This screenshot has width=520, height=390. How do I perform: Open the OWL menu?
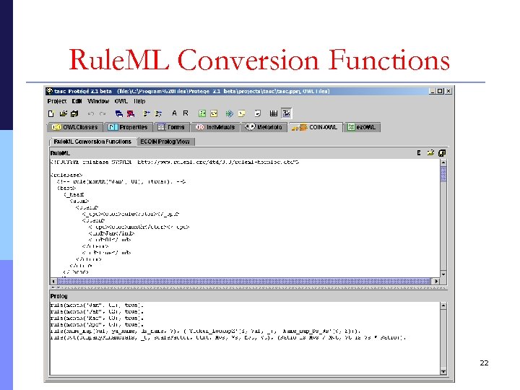click(121, 101)
